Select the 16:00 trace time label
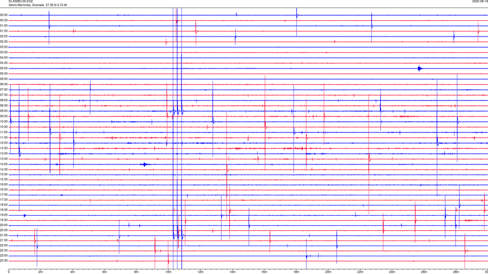Viewport: 488px width, 274px height. pos(4,185)
